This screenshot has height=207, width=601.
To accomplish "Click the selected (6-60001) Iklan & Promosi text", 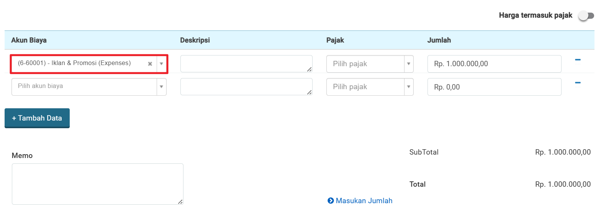I will click(x=74, y=63).
